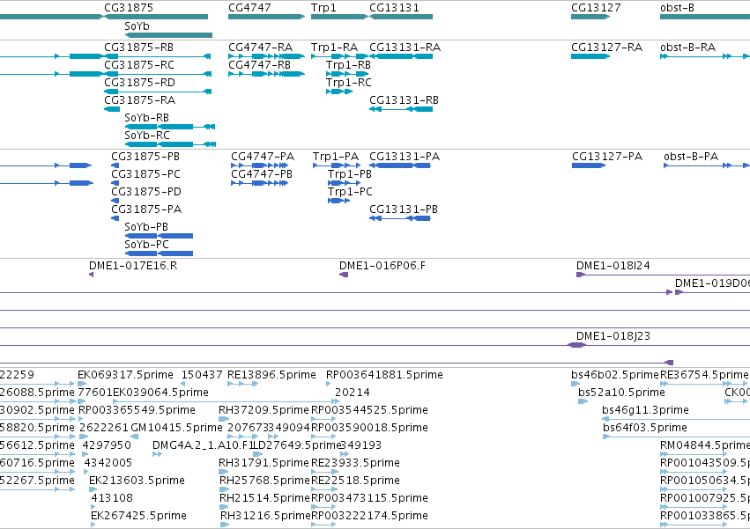
Task: Open the CG31875-PD protein label
Action: [x=146, y=192]
